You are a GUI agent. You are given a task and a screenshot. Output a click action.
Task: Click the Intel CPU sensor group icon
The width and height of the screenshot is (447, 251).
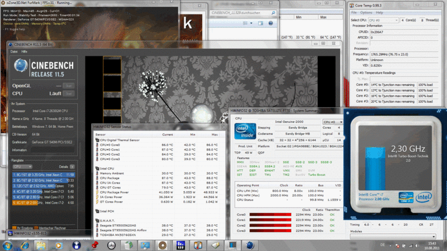click(x=97, y=168)
